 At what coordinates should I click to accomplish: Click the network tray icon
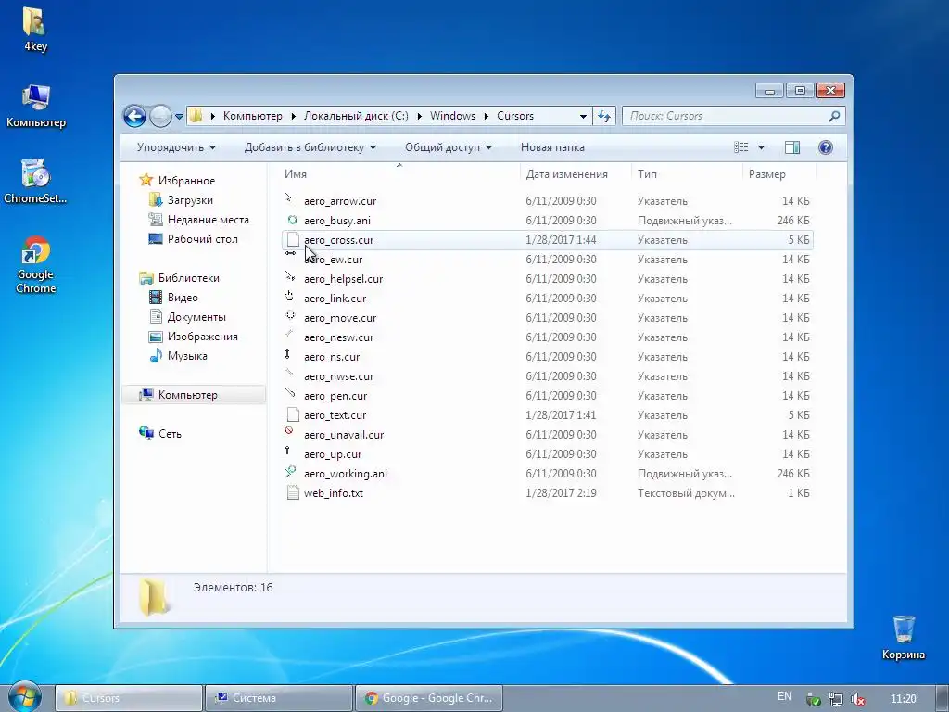835,699
